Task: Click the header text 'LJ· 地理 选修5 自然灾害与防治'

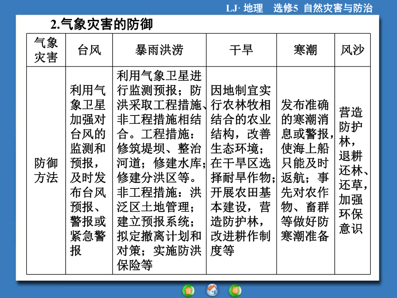Action: (x=299, y=8)
